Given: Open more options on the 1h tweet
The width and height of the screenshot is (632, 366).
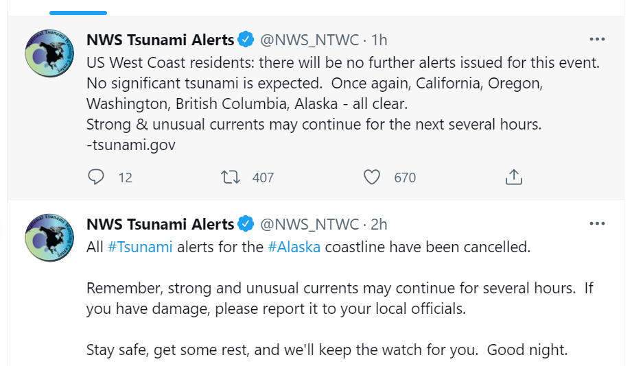Looking at the screenshot, I should click(597, 39).
